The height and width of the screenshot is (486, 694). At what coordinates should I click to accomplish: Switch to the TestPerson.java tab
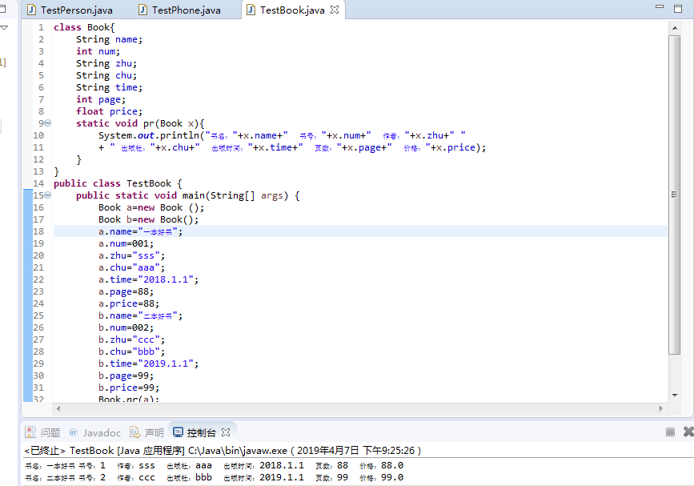(x=70, y=10)
